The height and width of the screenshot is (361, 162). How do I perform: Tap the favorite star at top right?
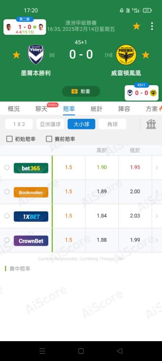(136, 26)
